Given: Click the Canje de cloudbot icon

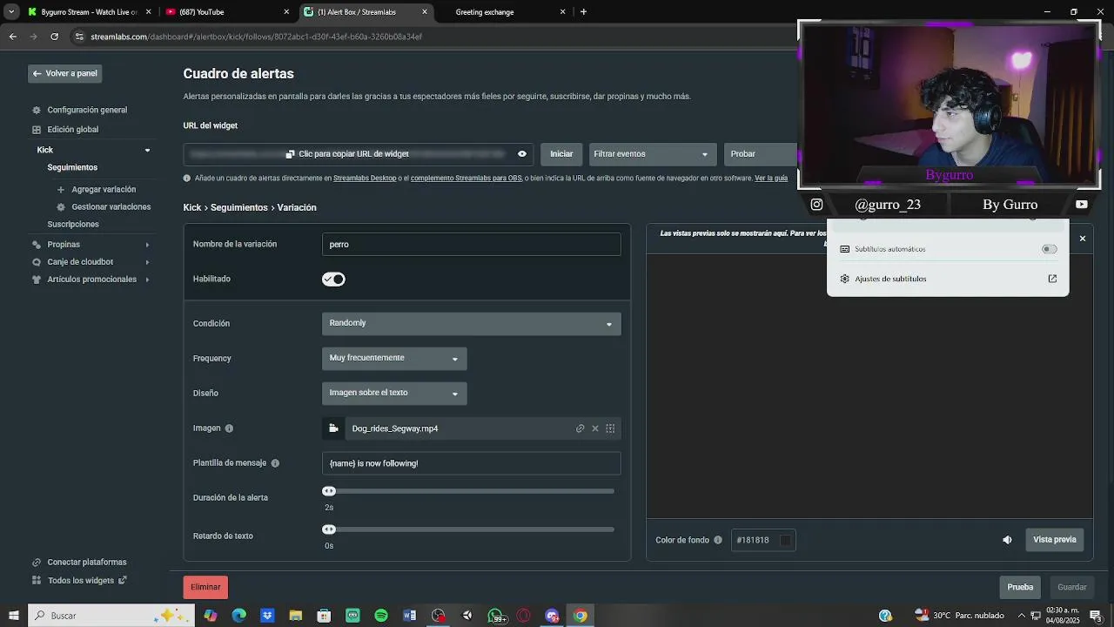Looking at the screenshot, I should [37, 262].
